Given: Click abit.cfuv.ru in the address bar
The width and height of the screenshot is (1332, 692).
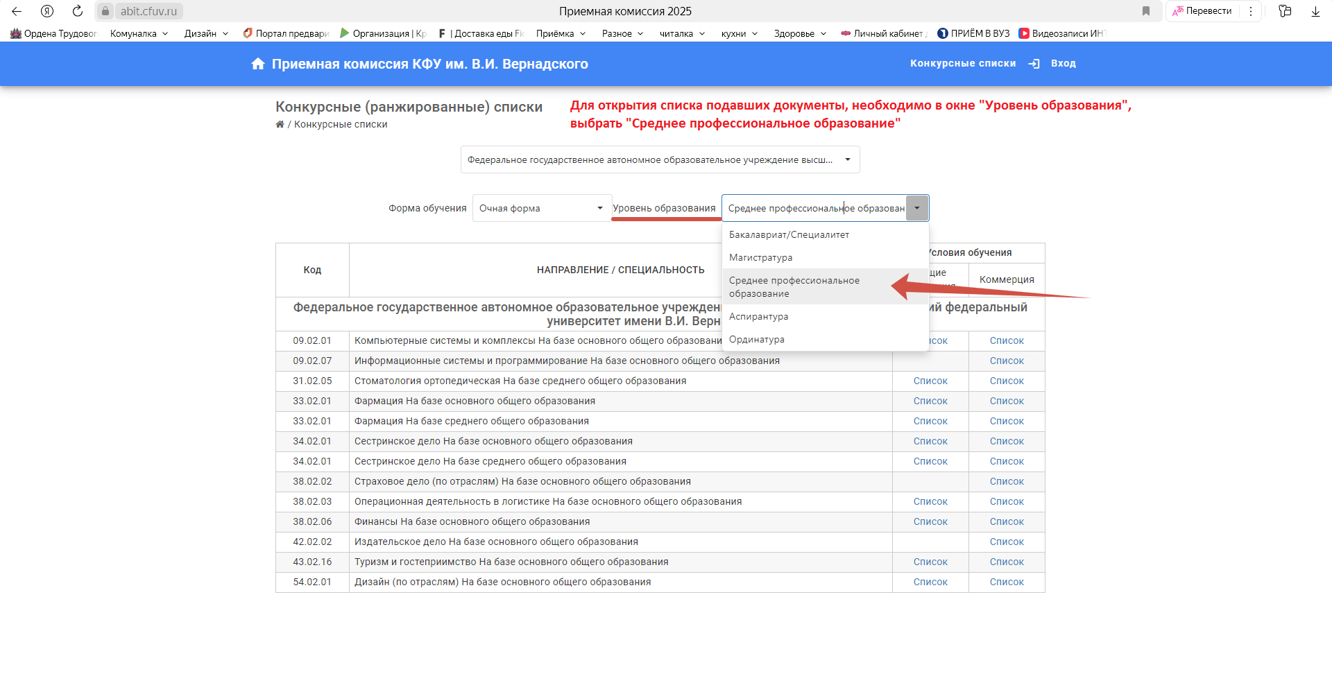Looking at the screenshot, I should 148,11.
